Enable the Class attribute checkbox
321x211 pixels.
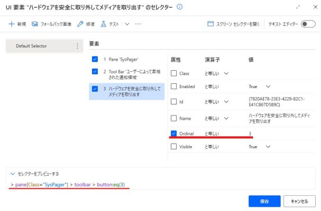174,73
